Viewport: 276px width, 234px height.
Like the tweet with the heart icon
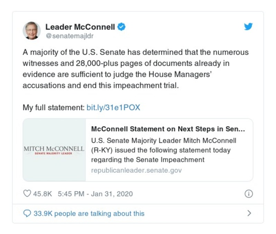click(27, 194)
